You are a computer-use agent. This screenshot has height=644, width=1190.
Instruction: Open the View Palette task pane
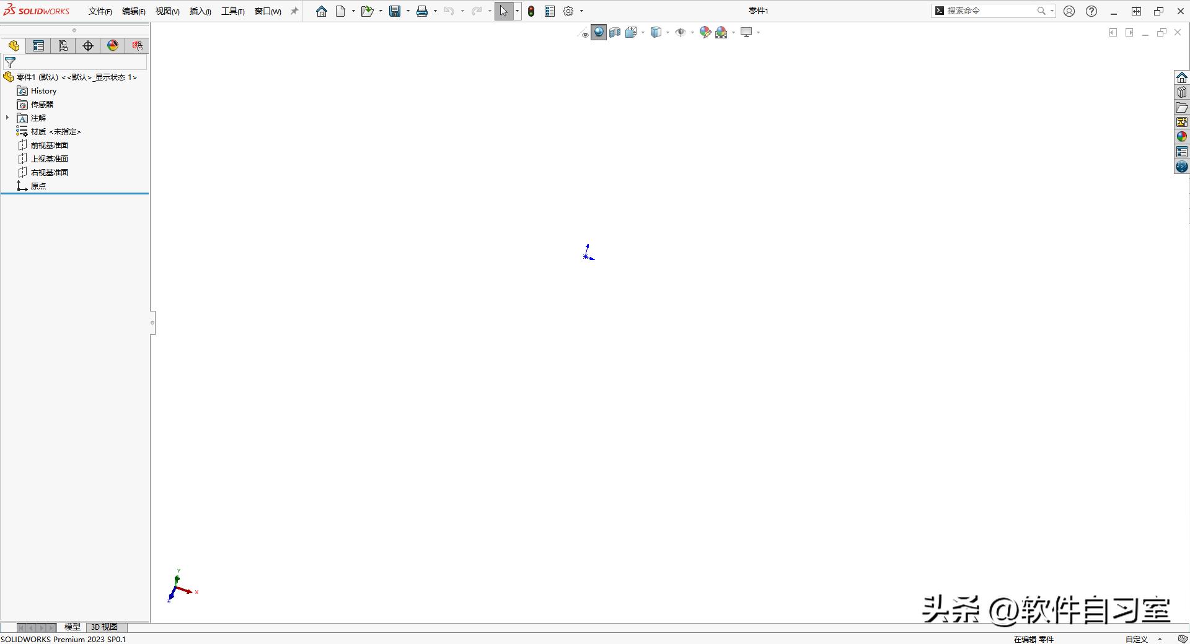(1182, 121)
